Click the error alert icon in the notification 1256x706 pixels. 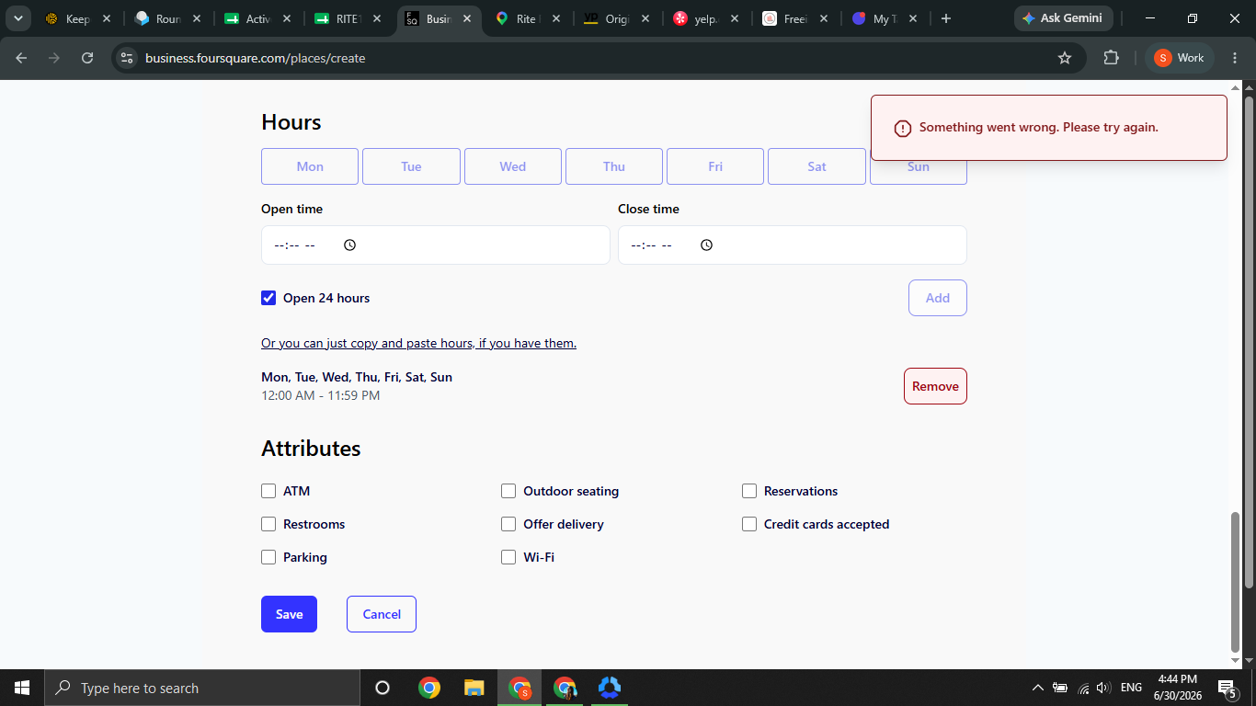click(903, 128)
